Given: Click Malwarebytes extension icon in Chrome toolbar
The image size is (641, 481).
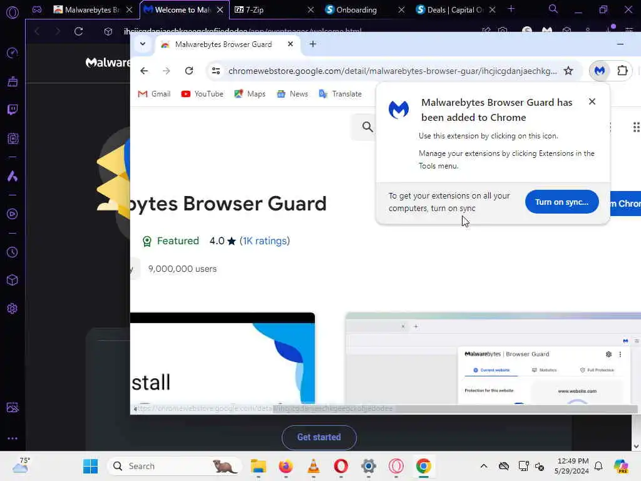Looking at the screenshot, I should click(600, 71).
